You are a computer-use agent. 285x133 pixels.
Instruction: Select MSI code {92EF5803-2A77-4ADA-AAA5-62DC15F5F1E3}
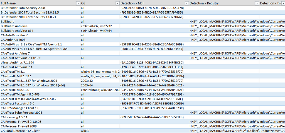154,117
